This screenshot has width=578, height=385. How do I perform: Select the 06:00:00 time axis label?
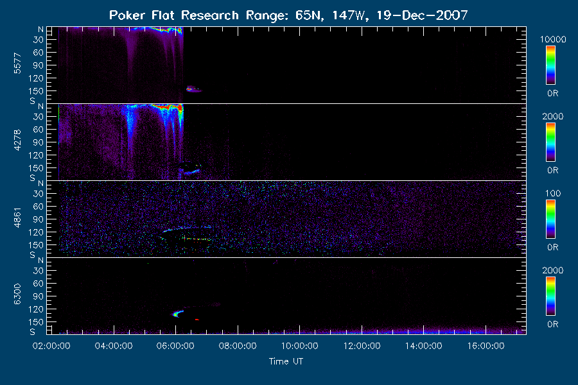coord(175,346)
